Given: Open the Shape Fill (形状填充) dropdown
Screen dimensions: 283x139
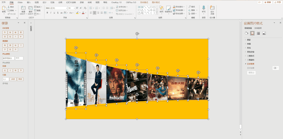Looking at the screenshot, I should [x=179, y=7].
